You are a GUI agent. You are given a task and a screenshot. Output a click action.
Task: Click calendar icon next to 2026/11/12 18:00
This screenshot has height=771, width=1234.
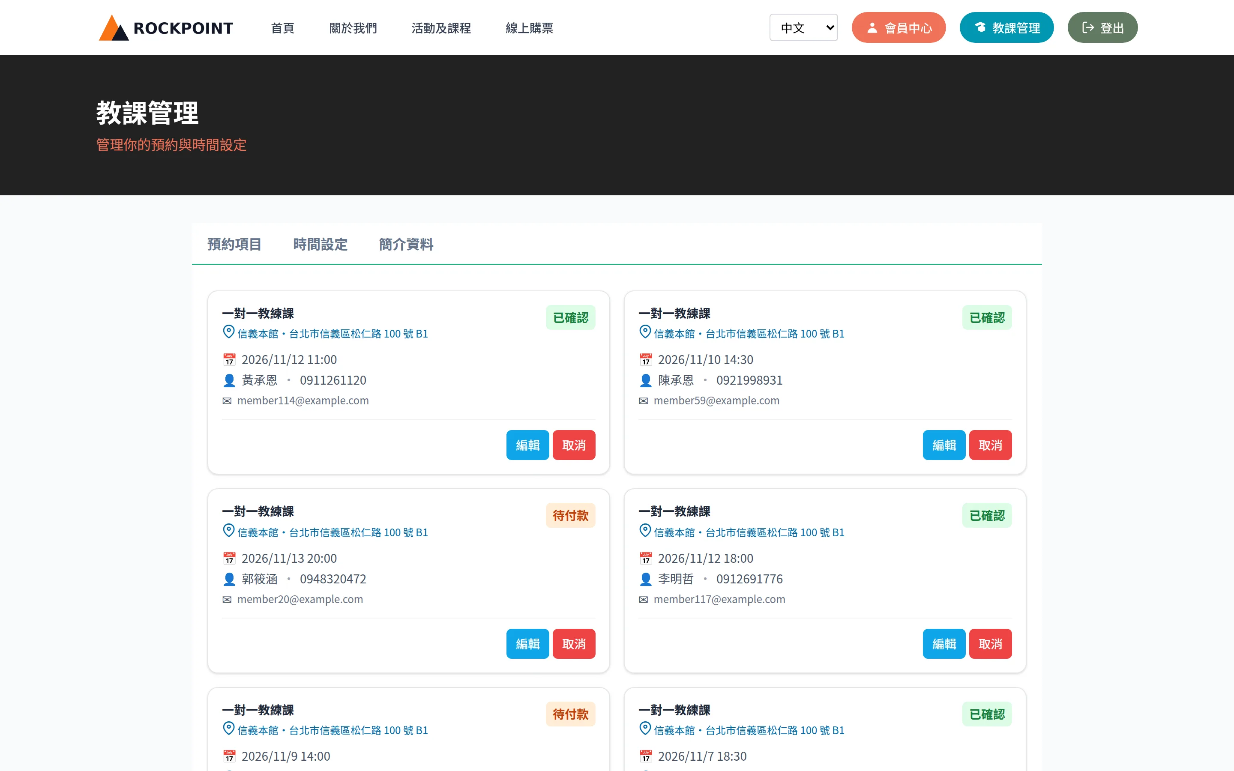pyautogui.click(x=646, y=559)
